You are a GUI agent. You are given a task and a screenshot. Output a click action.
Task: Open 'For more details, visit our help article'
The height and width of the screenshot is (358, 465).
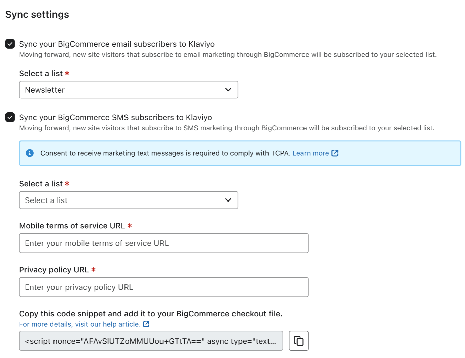(x=79, y=324)
